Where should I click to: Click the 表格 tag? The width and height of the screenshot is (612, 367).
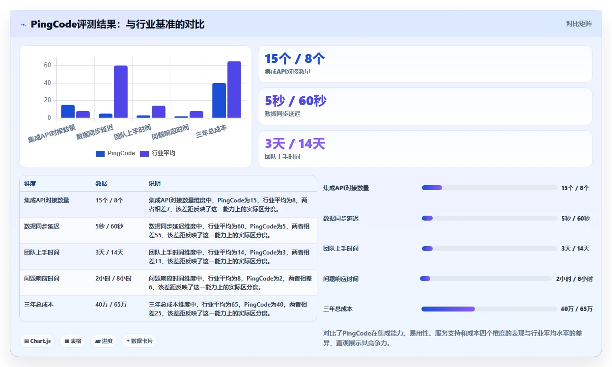click(73, 341)
